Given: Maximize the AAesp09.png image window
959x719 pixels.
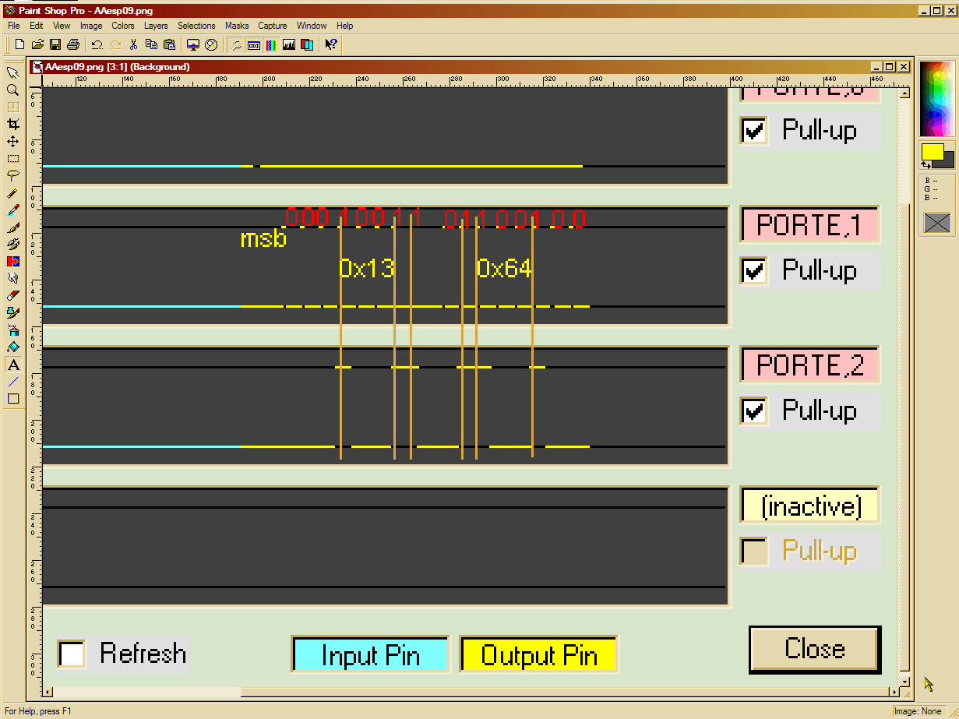Looking at the screenshot, I should coord(890,67).
